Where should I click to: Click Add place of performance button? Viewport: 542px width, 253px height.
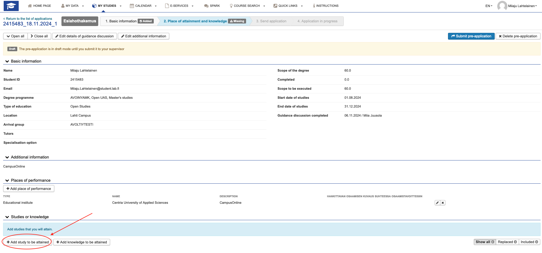[x=29, y=189]
